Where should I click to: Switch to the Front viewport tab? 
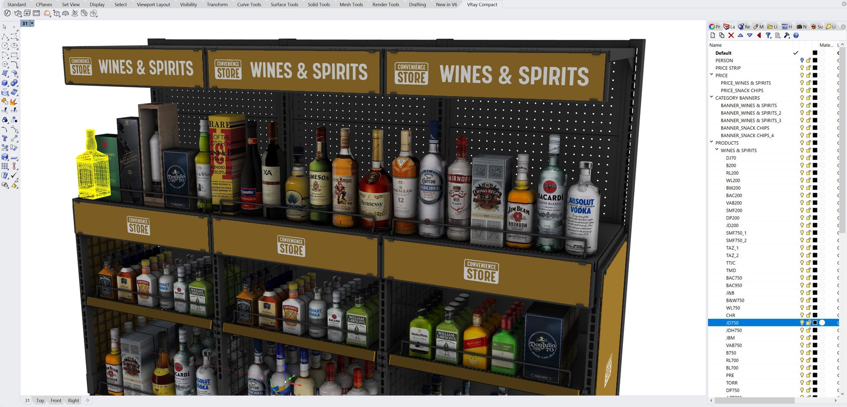[x=56, y=400]
